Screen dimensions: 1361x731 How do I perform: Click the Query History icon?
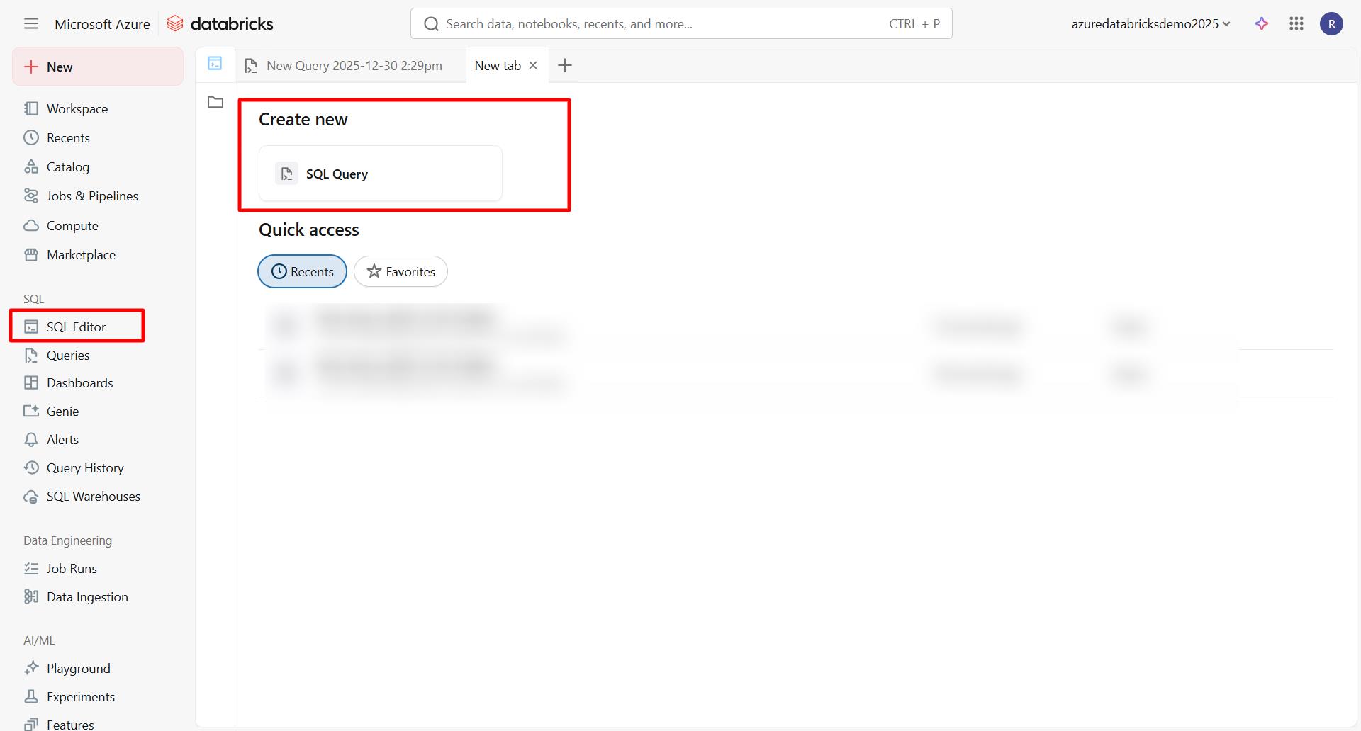31,467
